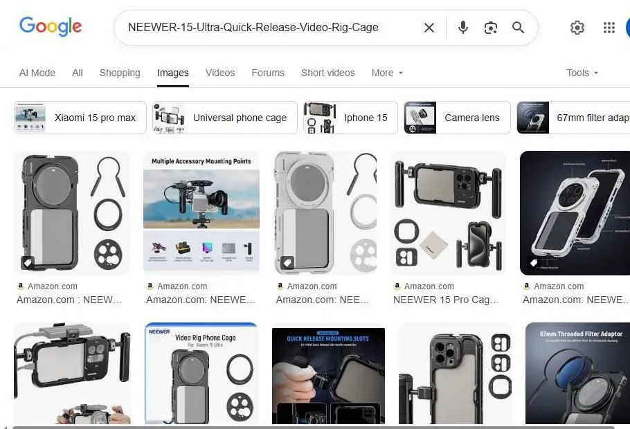Click the product tag icon on the first thumbnail

pos(26,262)
